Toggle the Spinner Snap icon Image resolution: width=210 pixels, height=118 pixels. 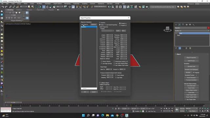[88, 7]
